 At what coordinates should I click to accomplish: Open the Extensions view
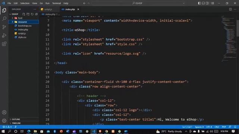(4, 44)
